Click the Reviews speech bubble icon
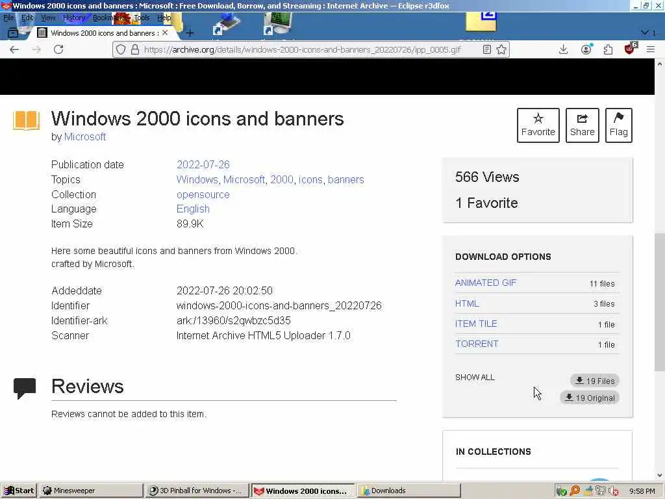The height and width of the screenshot is (499, 665). click(x=25, y=389)
